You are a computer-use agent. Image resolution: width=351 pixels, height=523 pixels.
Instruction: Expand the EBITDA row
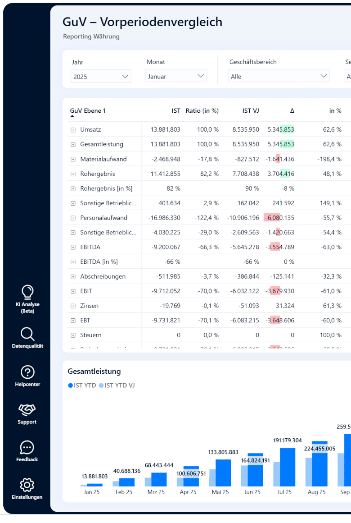[73, 247]
